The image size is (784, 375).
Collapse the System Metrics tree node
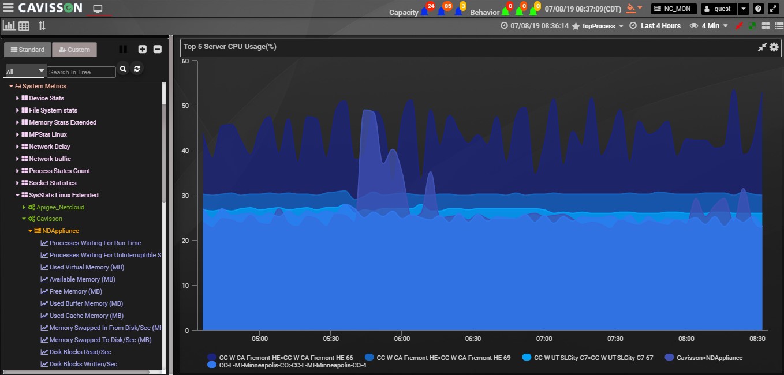11,86
